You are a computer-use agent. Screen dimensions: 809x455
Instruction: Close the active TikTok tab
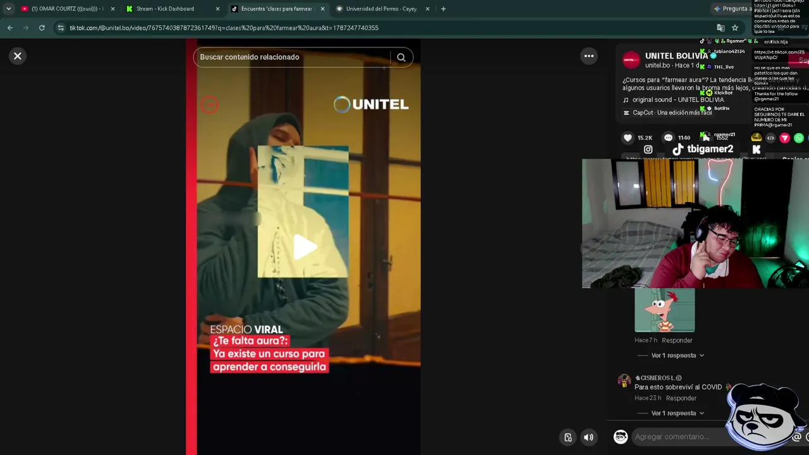322,9
